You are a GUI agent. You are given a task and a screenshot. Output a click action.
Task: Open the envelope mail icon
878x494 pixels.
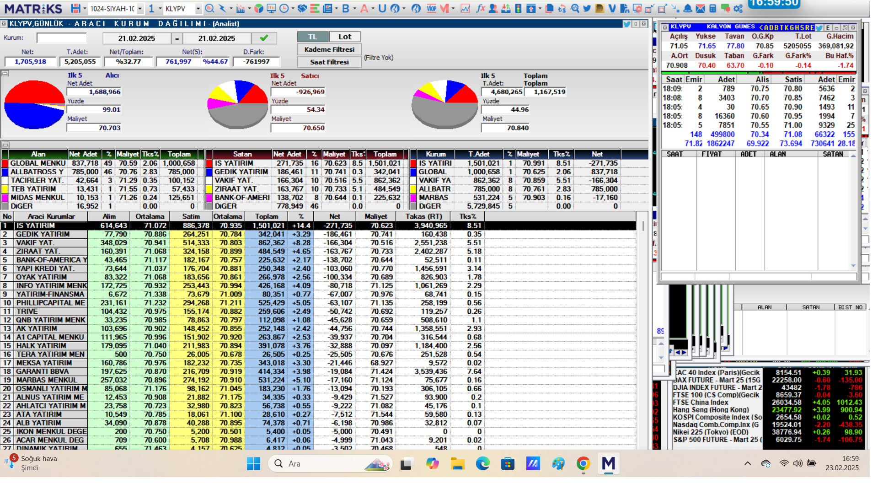[700, 9]
